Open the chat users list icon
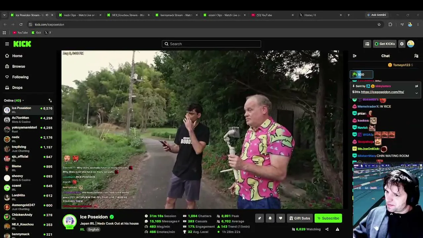Screen dimensions: 423x238 coord(416,56)
